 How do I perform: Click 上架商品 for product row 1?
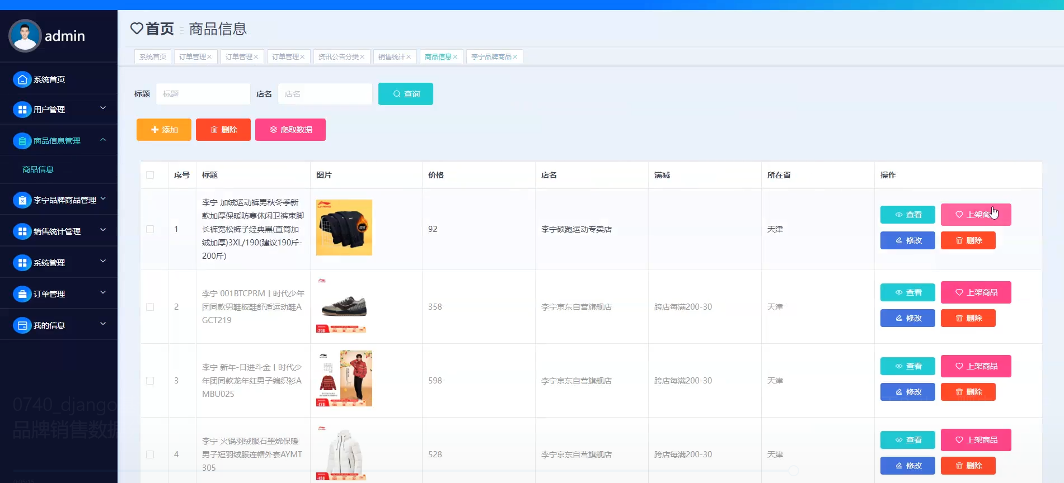[x=976, y=215]
